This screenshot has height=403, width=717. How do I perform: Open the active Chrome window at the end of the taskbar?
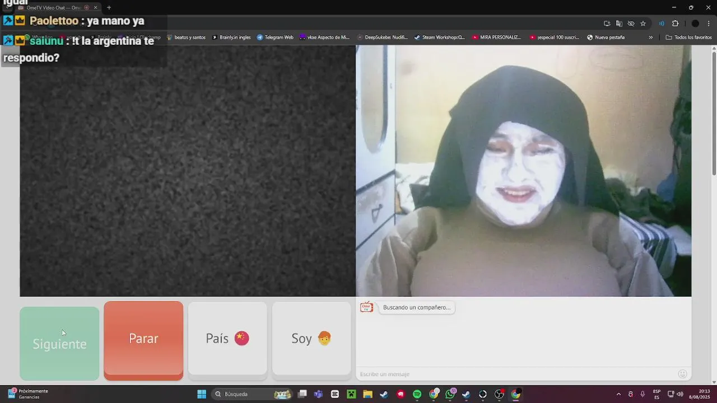coord(516,394)
